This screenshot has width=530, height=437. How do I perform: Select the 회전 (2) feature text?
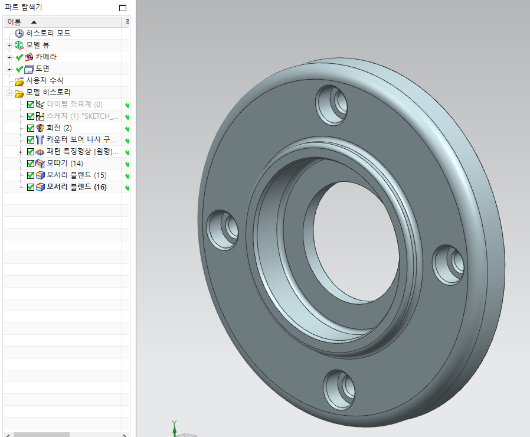coord(59,128)
